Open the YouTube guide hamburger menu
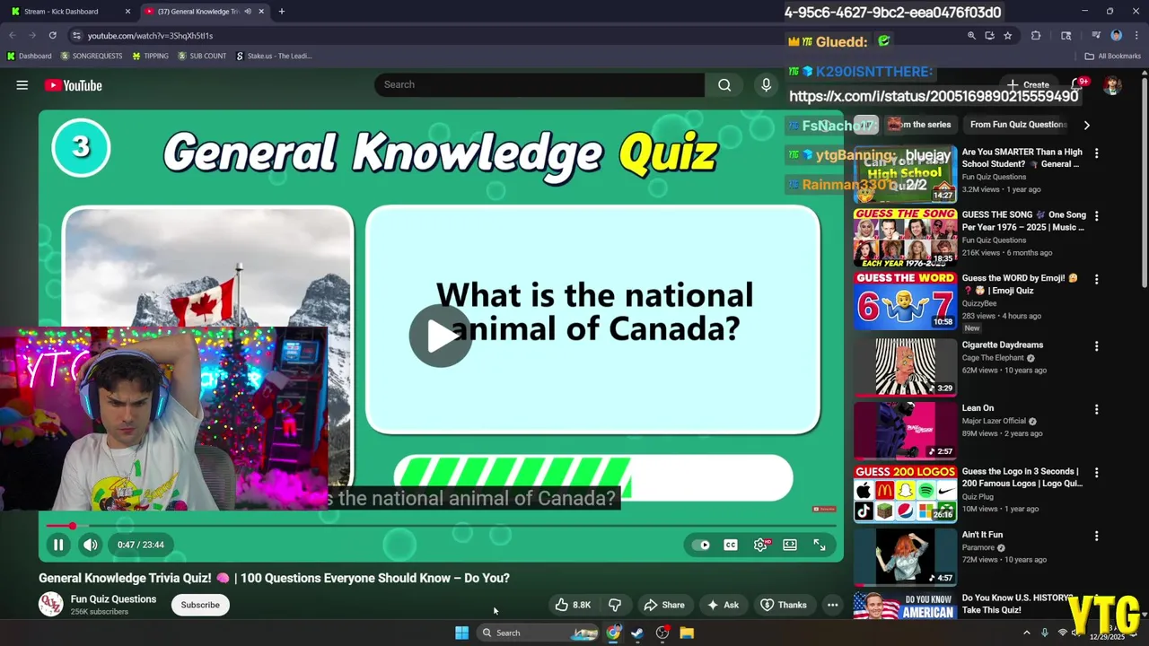Viewport: 1149px width, 646px height. (22, 85)
